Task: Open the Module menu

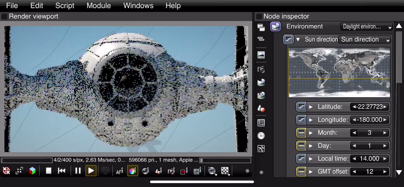Action: click(99, 6)
